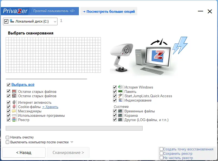Uncheck the Временные файлы checkbox
This screenshot has width=218, height=161.
[x=115, y=111]
